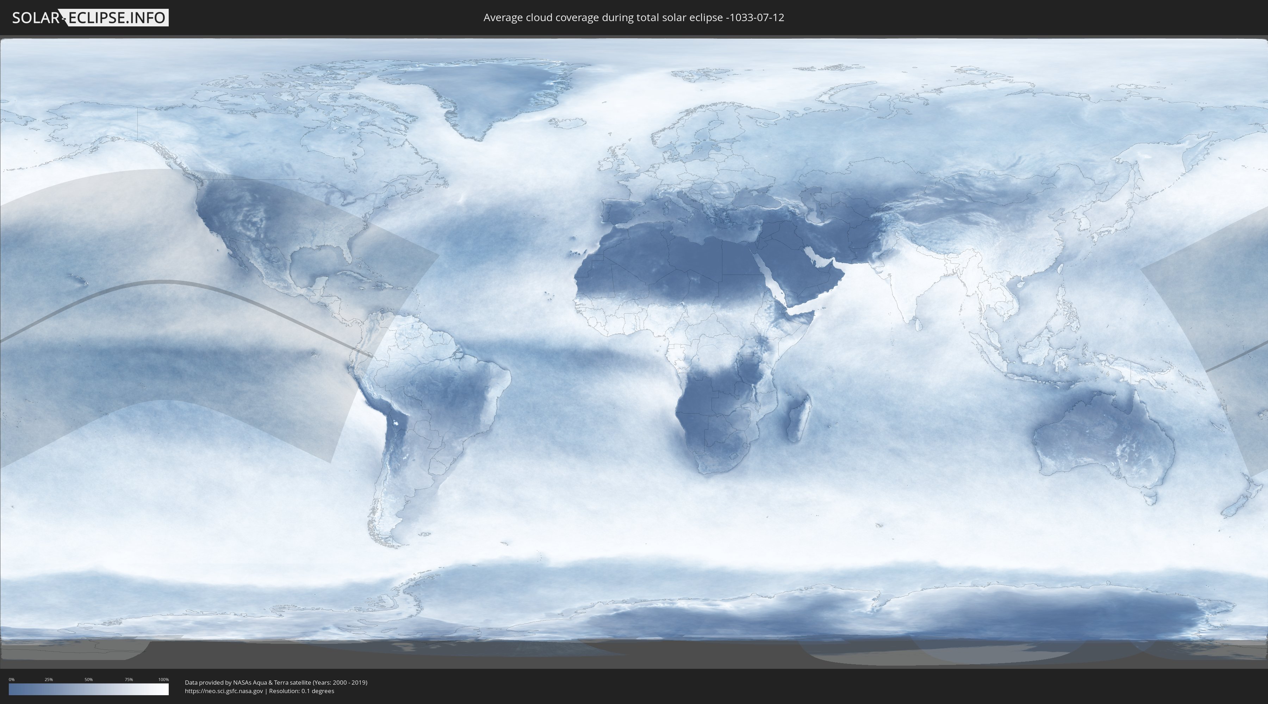Click the '0%' legend label
1268x704 pixels.
(x=12, y=679)
